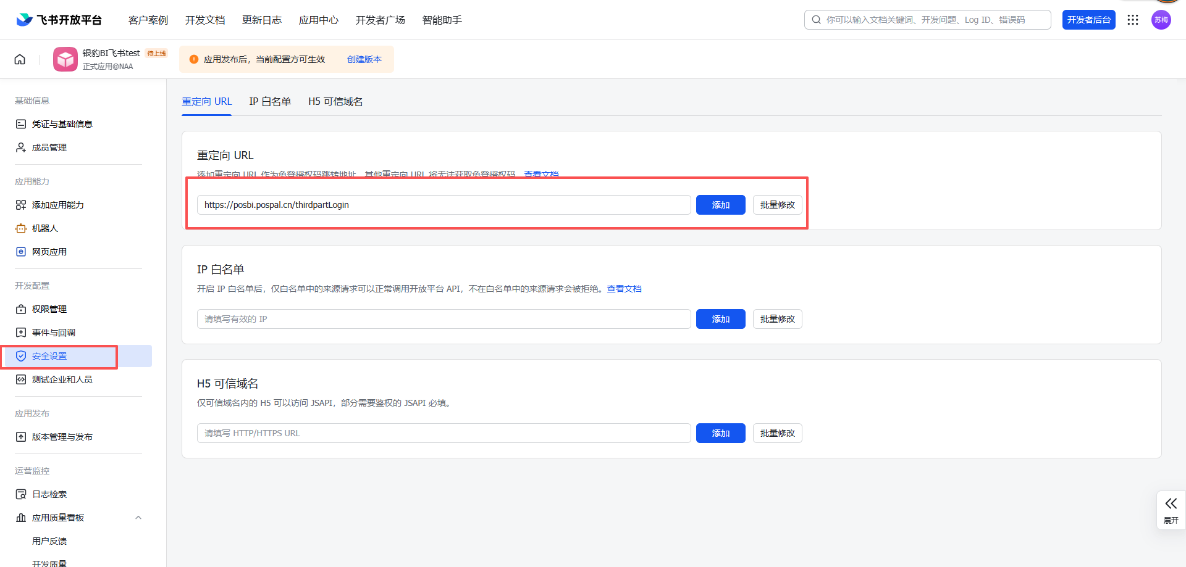Open 安全设置 shield item in sidebar
This screenshot has width=1186, height=567.
click(x=49, y=356)
